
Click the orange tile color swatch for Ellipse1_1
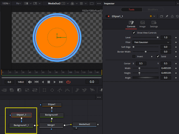click(151, 16)
